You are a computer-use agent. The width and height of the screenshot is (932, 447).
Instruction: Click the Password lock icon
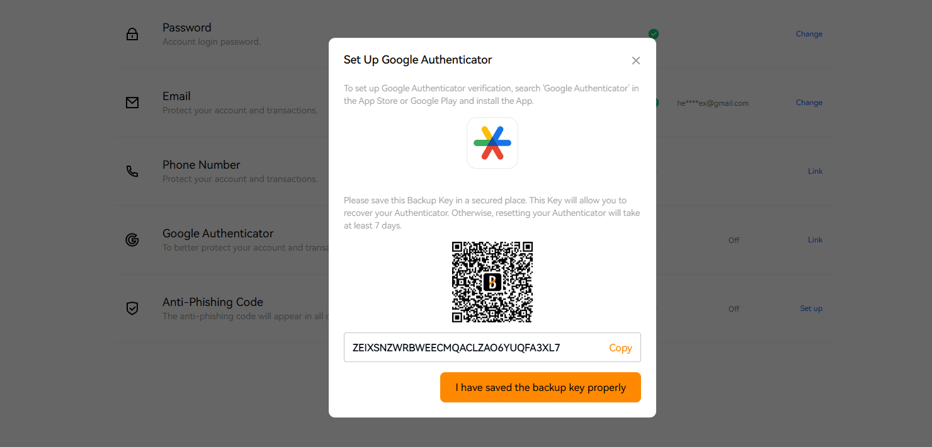[132, 34]
